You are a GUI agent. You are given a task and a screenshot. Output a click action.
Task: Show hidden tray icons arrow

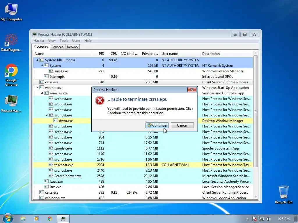[247, 219]
